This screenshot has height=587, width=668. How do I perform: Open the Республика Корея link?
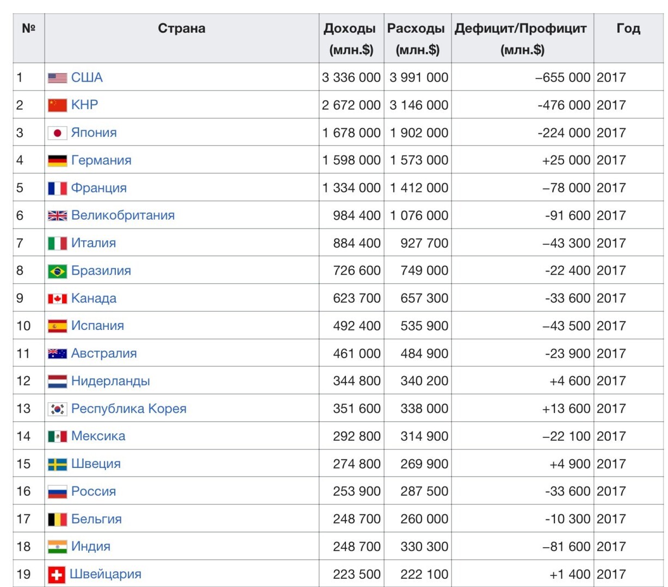(128, 409)
